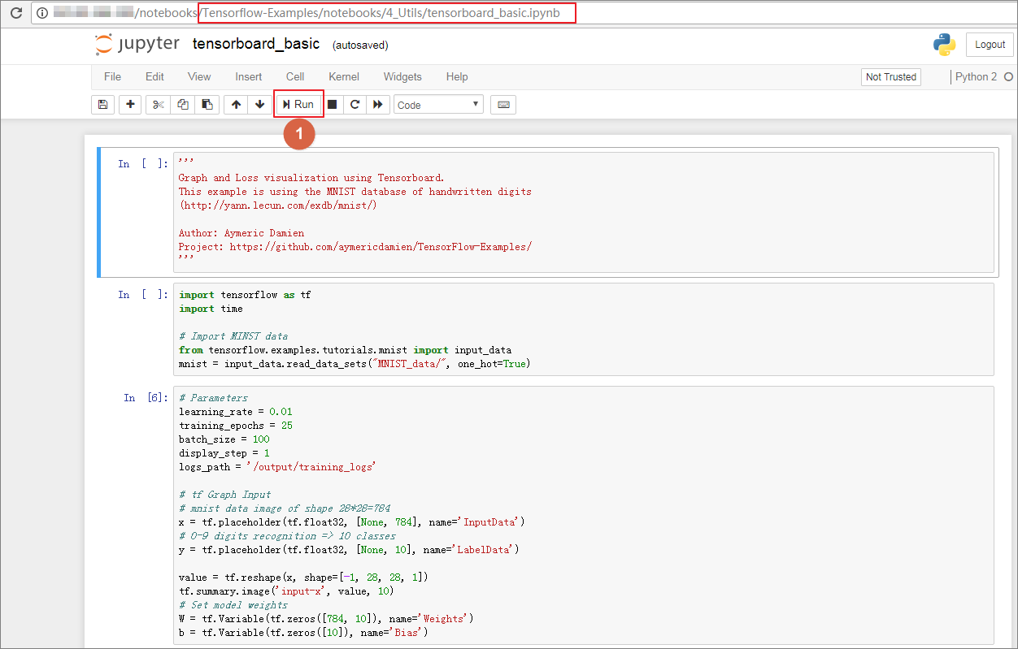Click the '# Parameters' comment

pyautogui.click(x=214, y=398)
